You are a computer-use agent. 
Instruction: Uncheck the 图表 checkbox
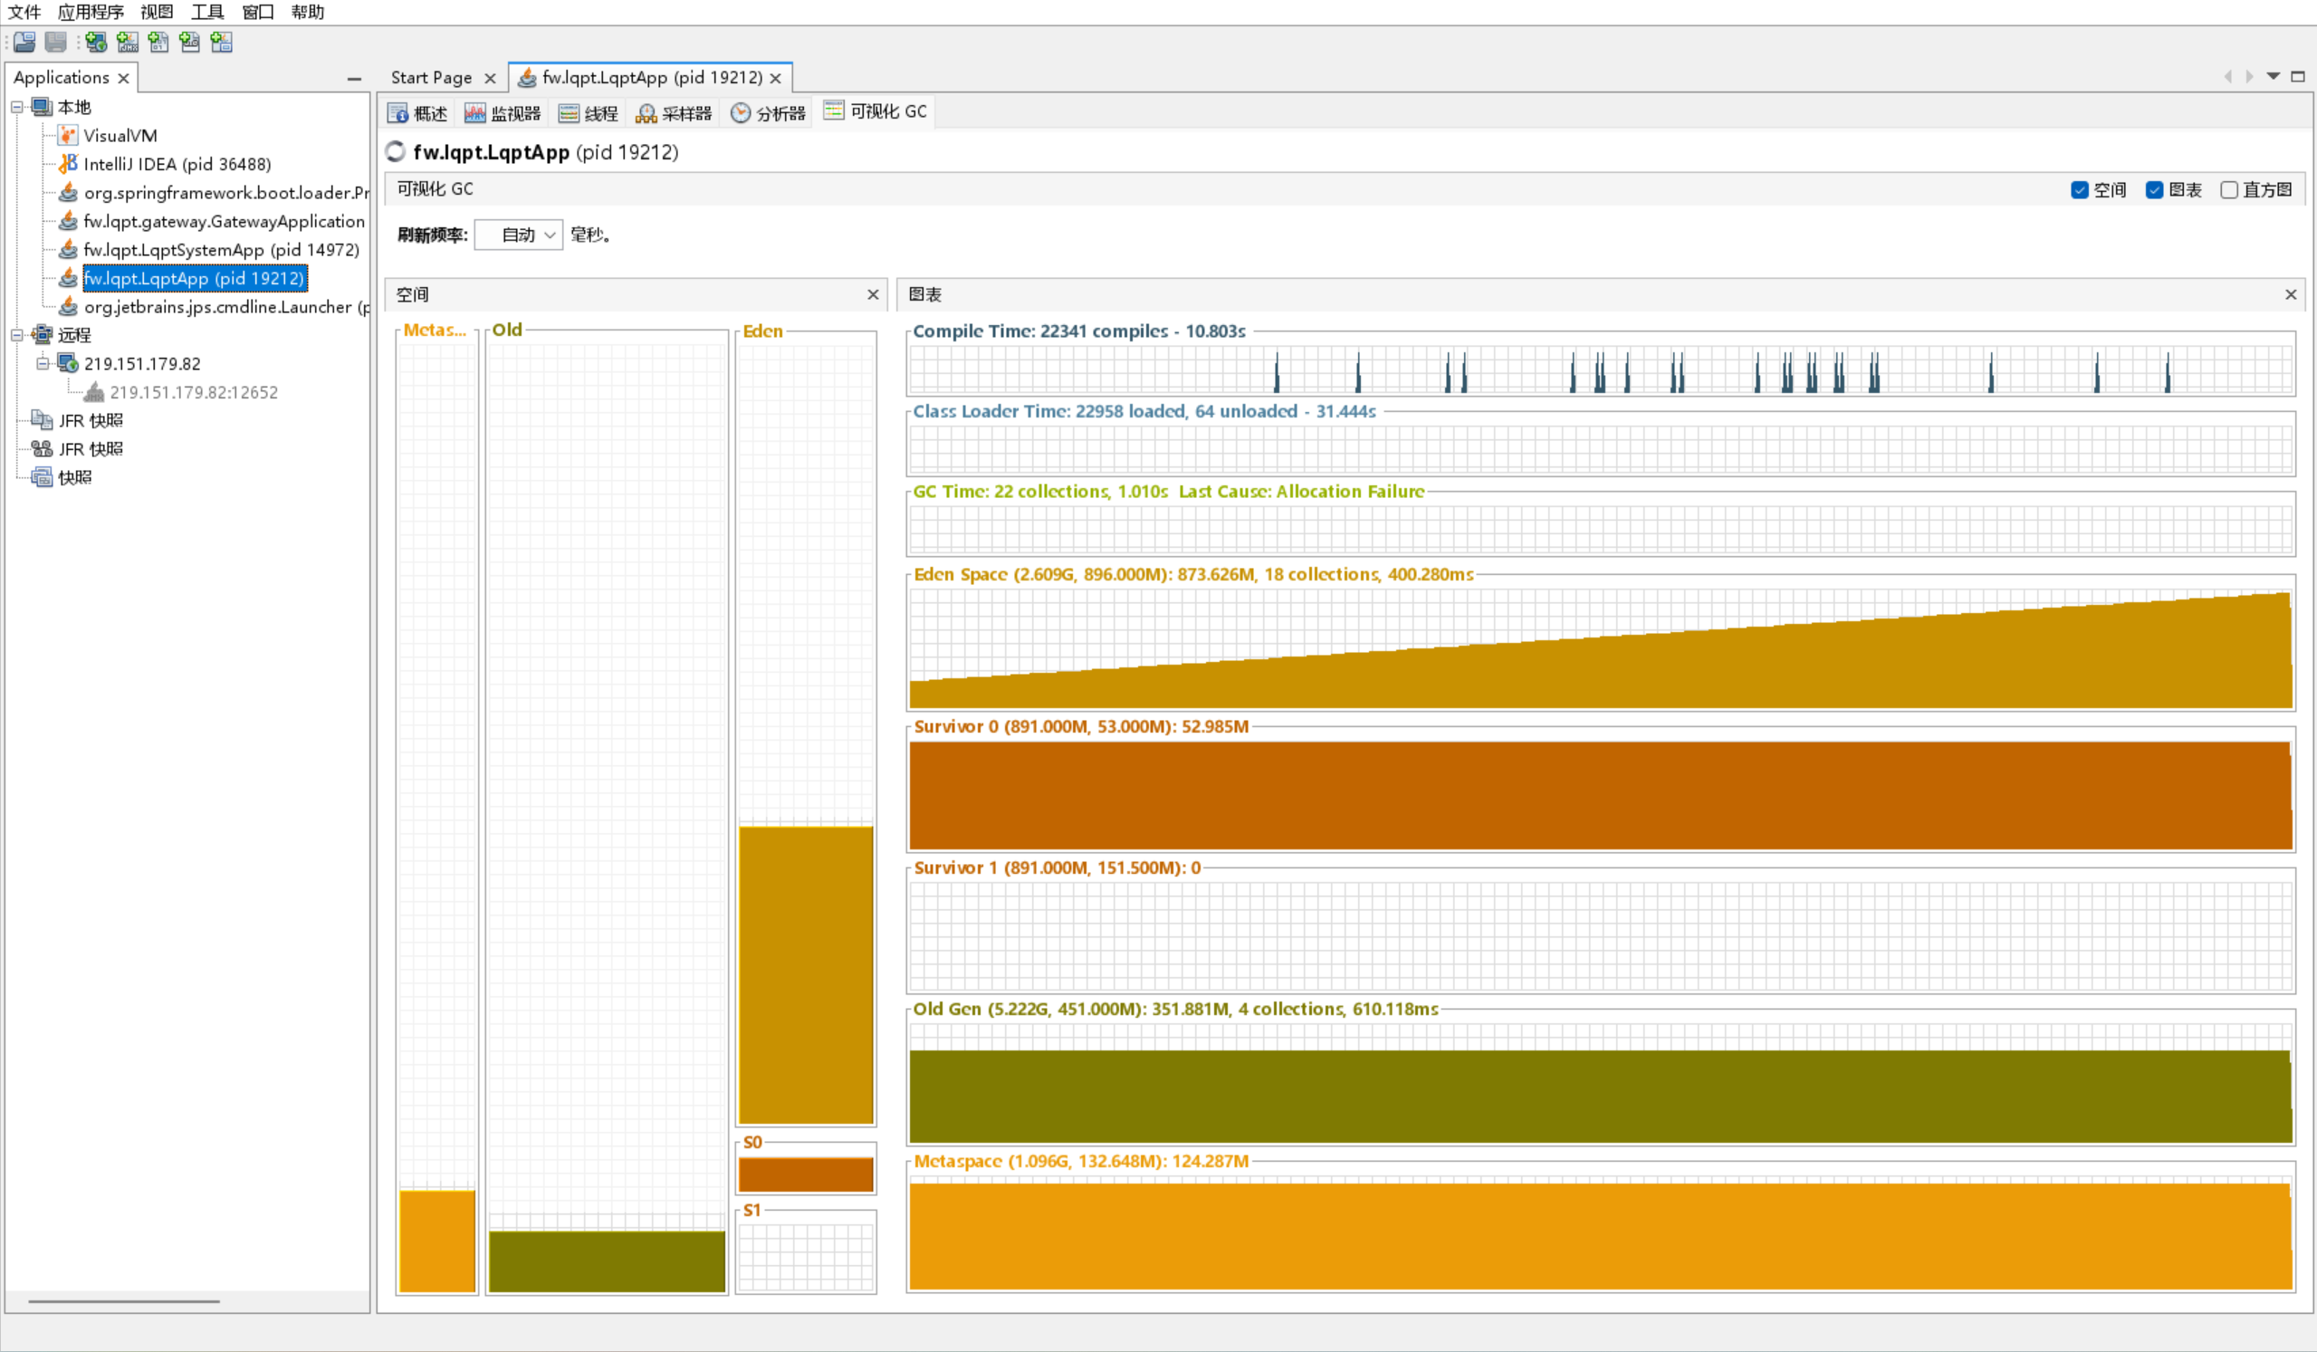(2153, 190)
